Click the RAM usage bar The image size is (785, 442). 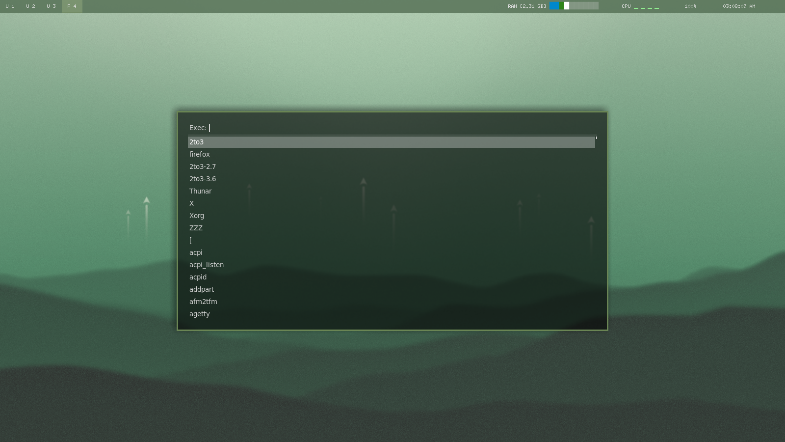[574, 6]
